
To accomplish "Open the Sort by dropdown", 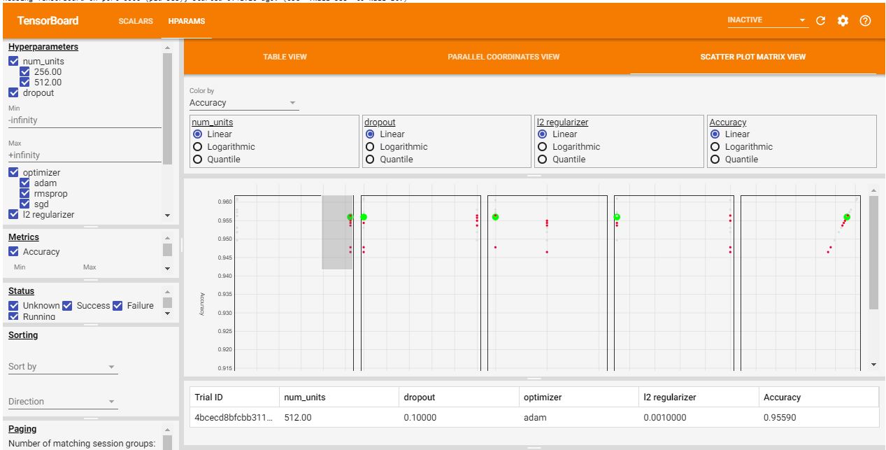I will point(63,367).
